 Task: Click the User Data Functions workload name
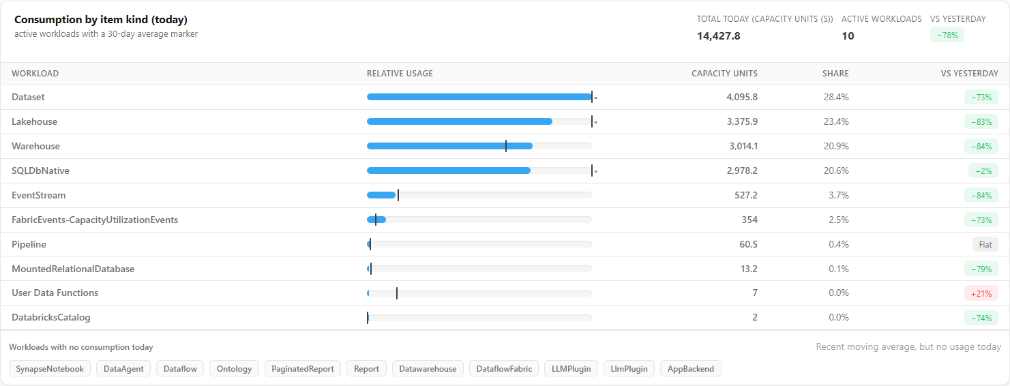[55, 293]
